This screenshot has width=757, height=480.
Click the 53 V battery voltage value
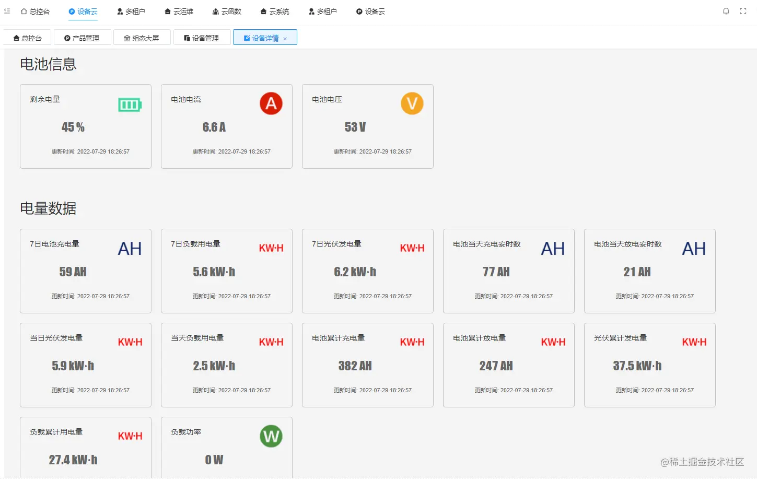coord(355,127)
